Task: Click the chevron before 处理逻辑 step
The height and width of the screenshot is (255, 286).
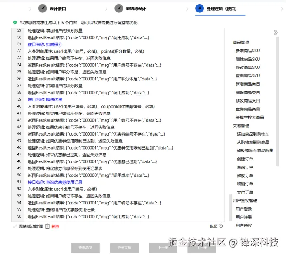Action: point(187,9)
